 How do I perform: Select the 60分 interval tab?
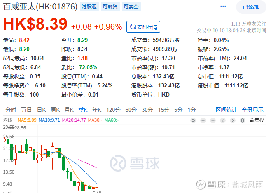[x=131, y=110]
